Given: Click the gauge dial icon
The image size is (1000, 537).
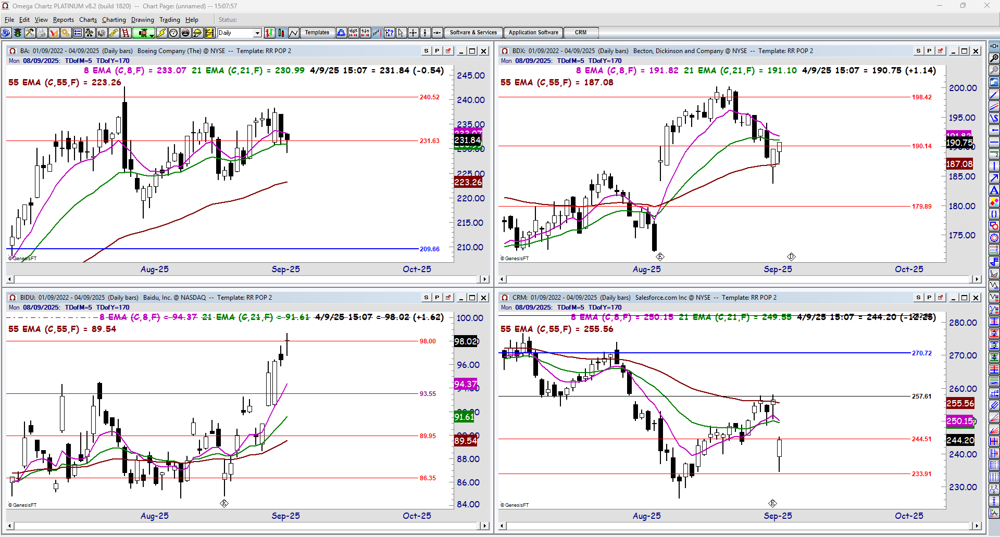Looking at the screenshot, I should [x=173, y=33].
